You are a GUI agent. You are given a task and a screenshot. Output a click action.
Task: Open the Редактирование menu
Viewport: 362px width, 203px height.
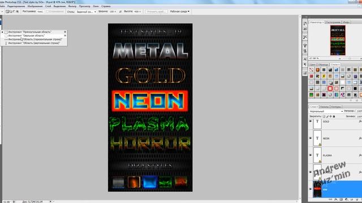click(x=16, y=6)
